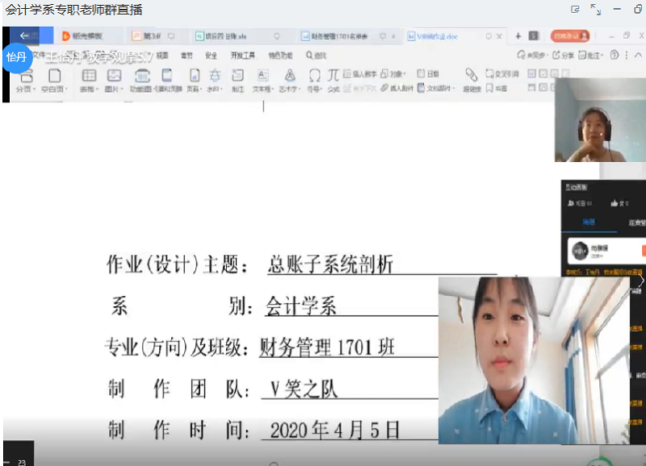Click the 图片 insert picture icon
Screen dimensions: 646x466
pyautogui.click(x=114, y=77)
